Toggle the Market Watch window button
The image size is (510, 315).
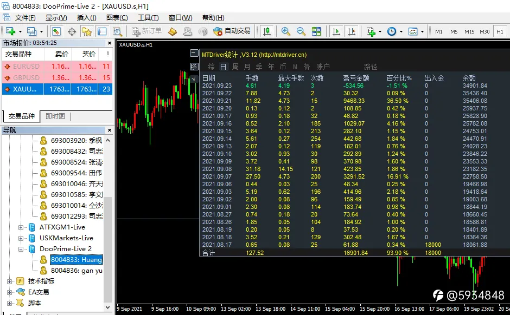point(56,31)
